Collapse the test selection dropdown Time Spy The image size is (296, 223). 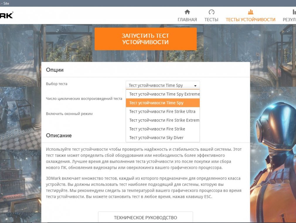point(163,85)
